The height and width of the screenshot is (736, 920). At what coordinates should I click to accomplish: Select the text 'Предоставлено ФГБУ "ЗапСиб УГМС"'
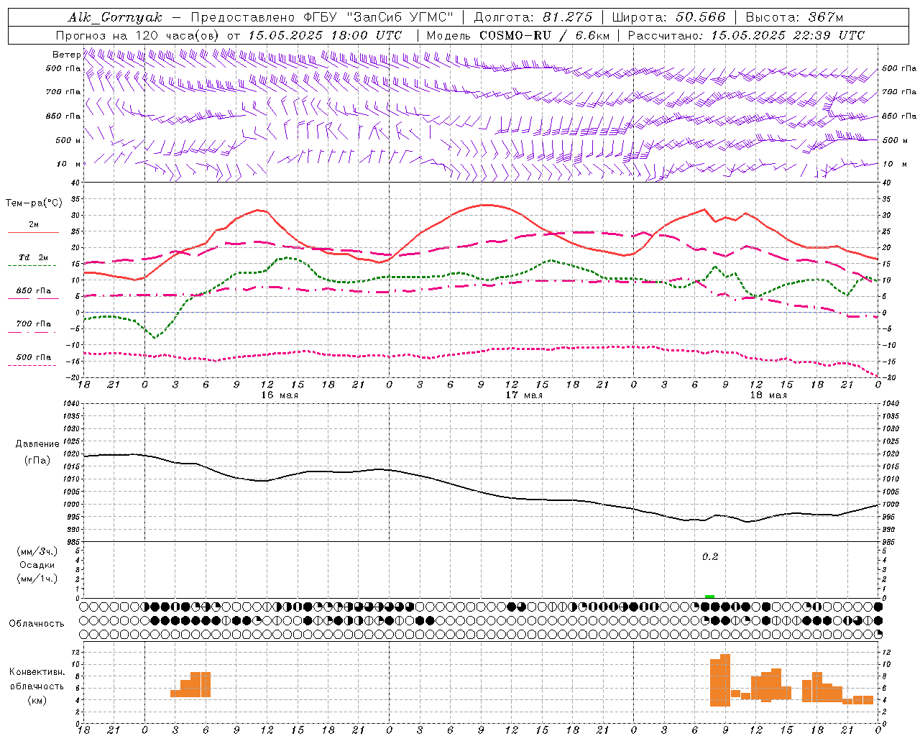pyautogui.click(x=322, y=17)
